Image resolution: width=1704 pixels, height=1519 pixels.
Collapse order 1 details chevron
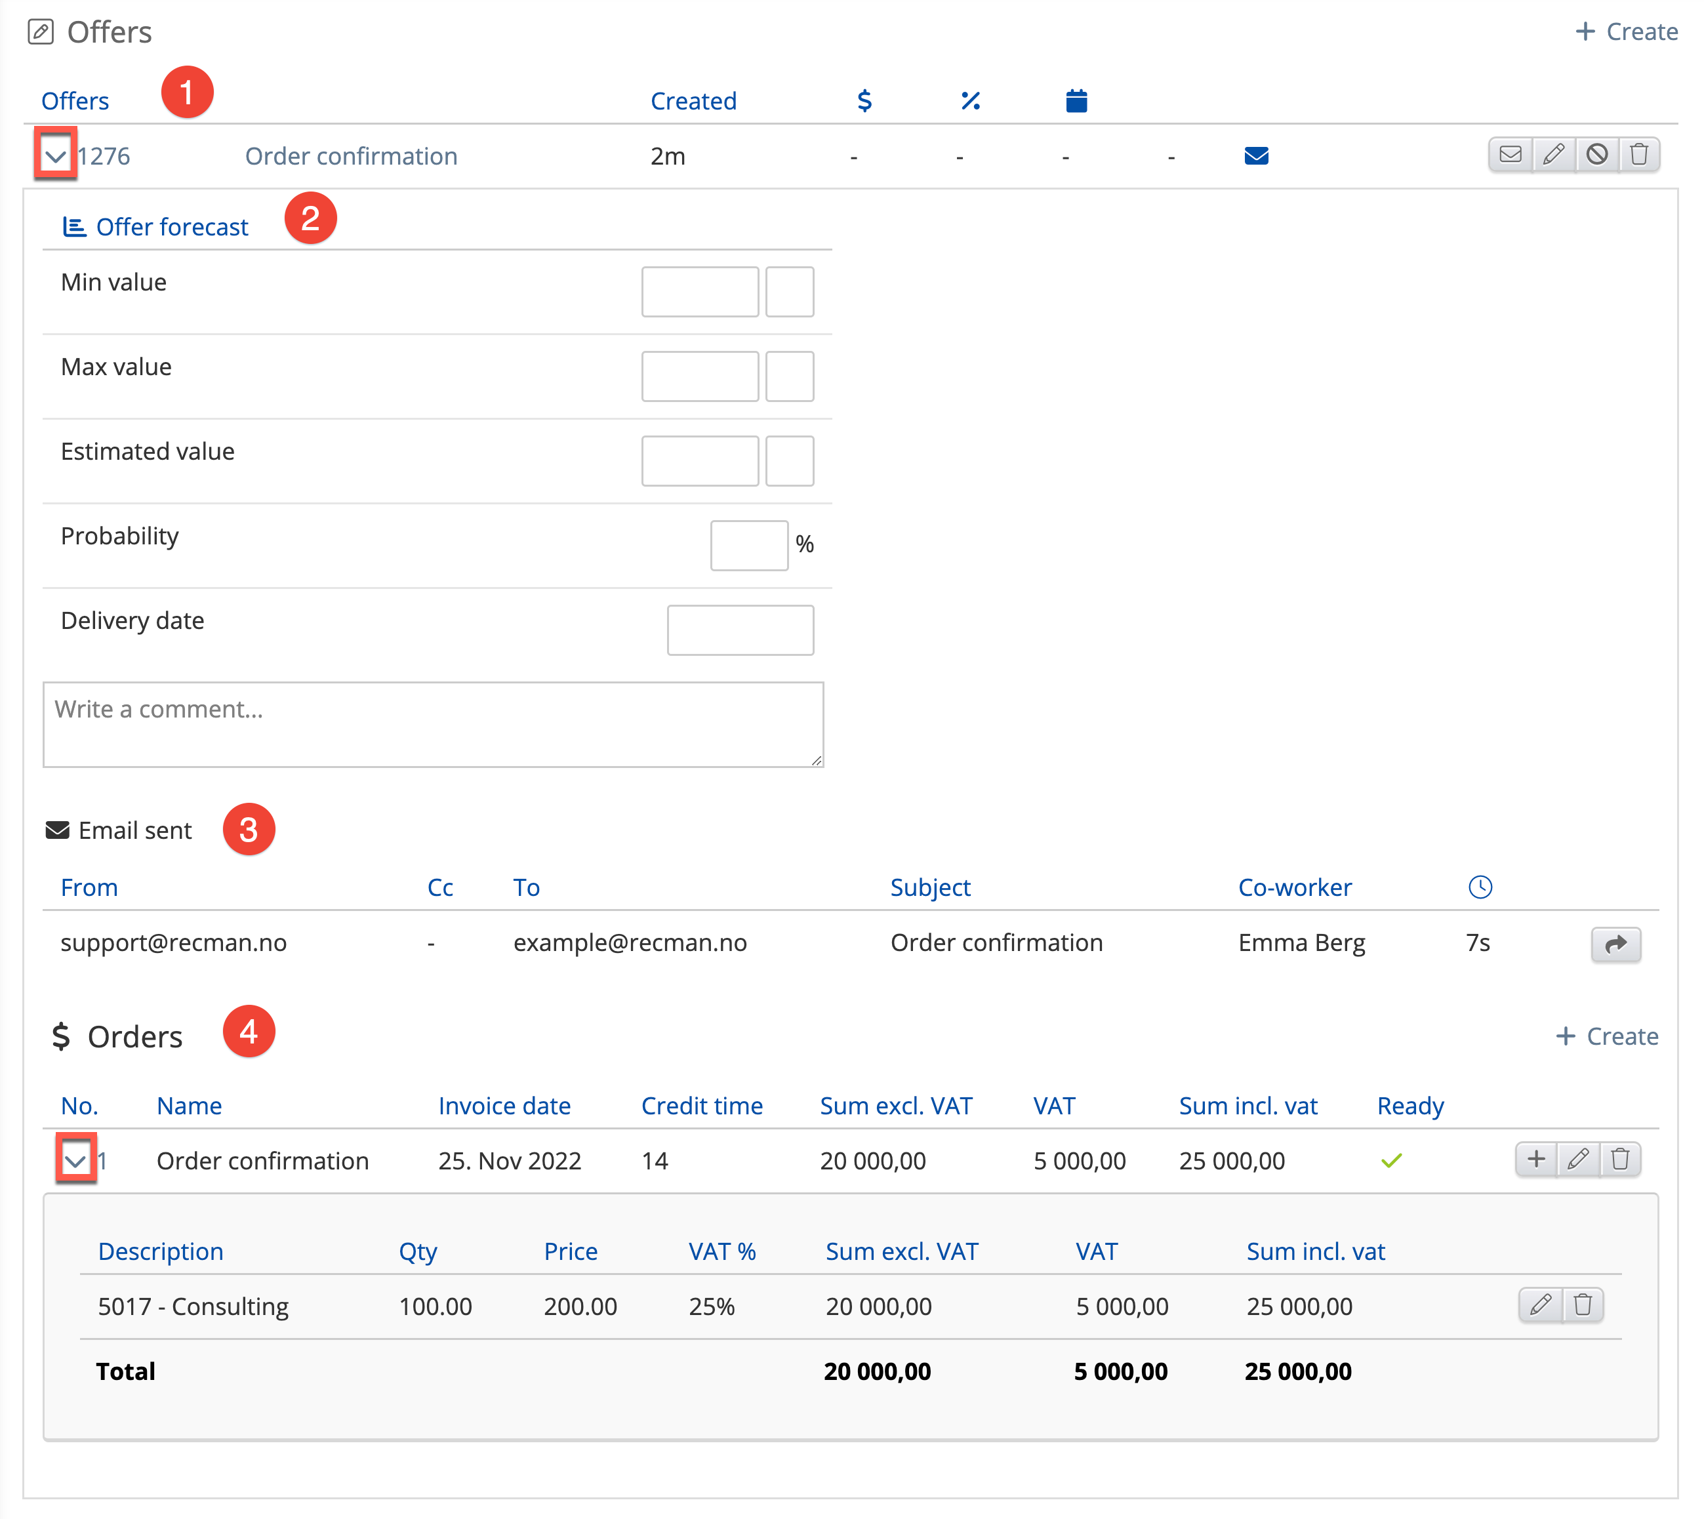76,1160
